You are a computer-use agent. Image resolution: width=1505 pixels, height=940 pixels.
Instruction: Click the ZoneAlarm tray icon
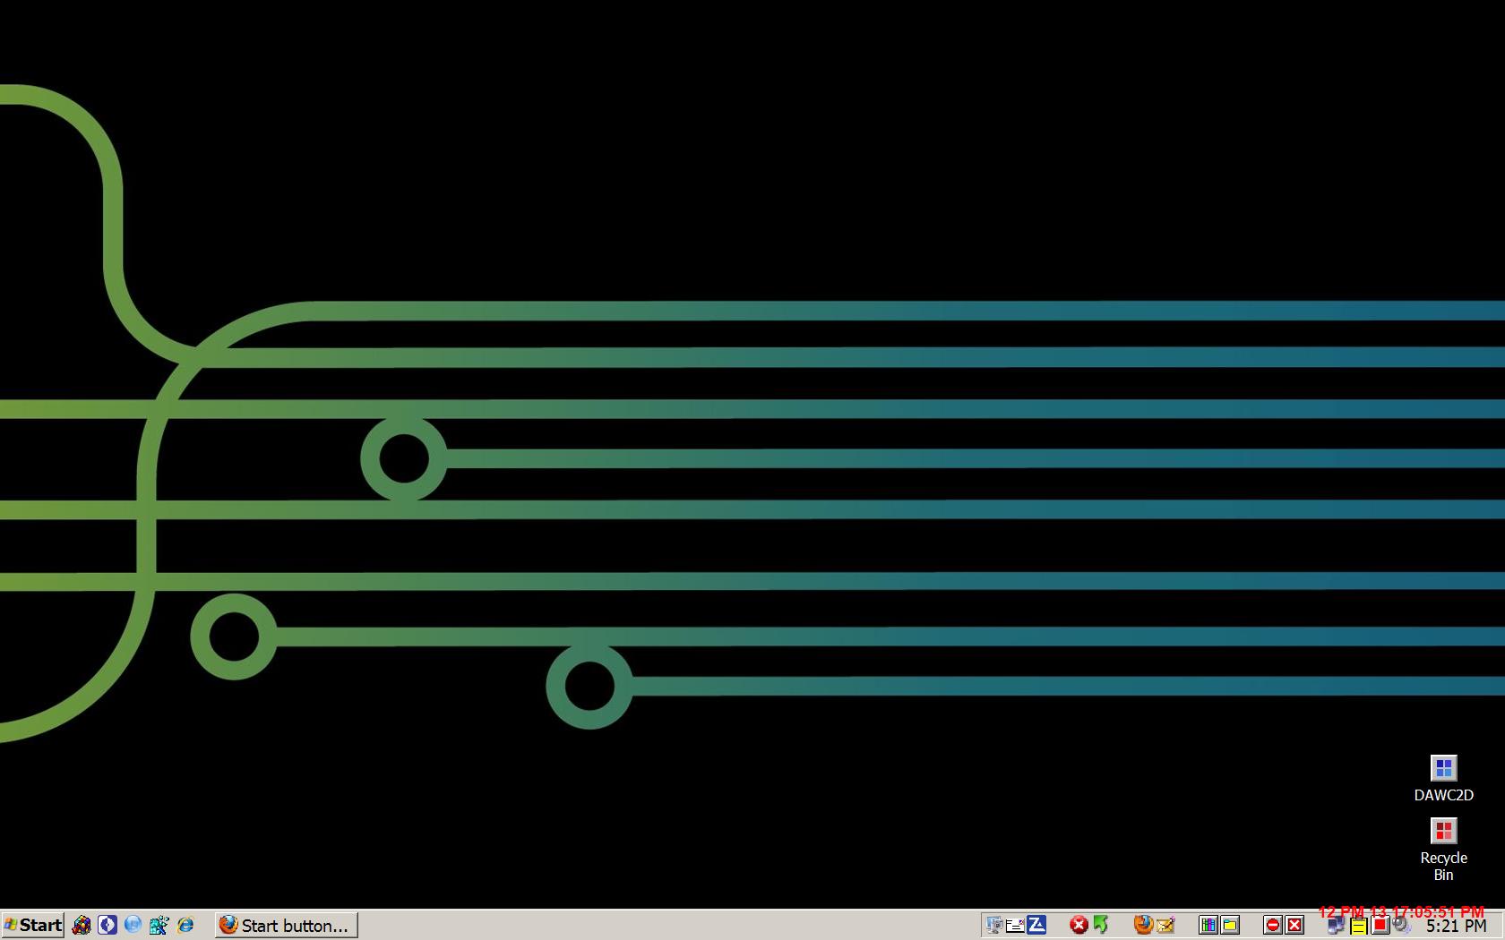coord(1037,925)
